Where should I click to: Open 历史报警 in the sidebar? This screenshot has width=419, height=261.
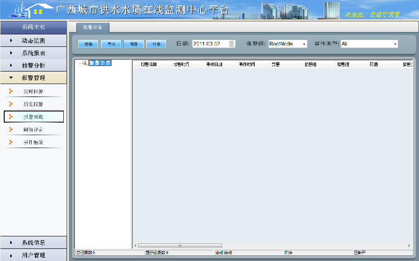point(33,104)
